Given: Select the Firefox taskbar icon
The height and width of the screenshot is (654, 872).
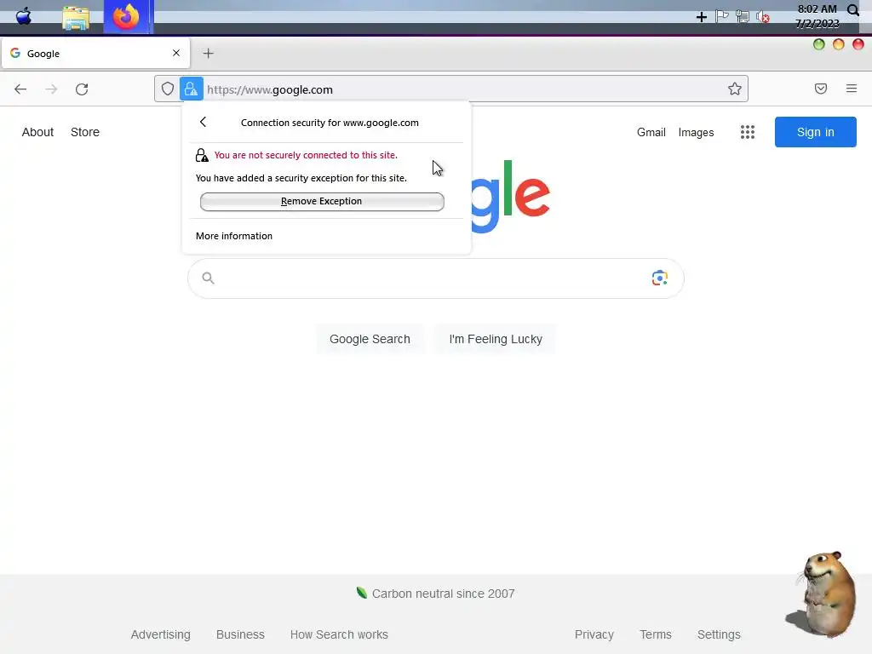Looking at the screenshot, I should [x=126, y=17].
